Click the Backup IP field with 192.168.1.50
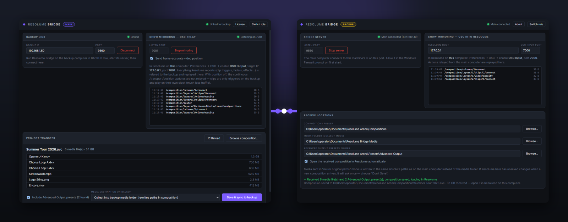 [60, 51]
